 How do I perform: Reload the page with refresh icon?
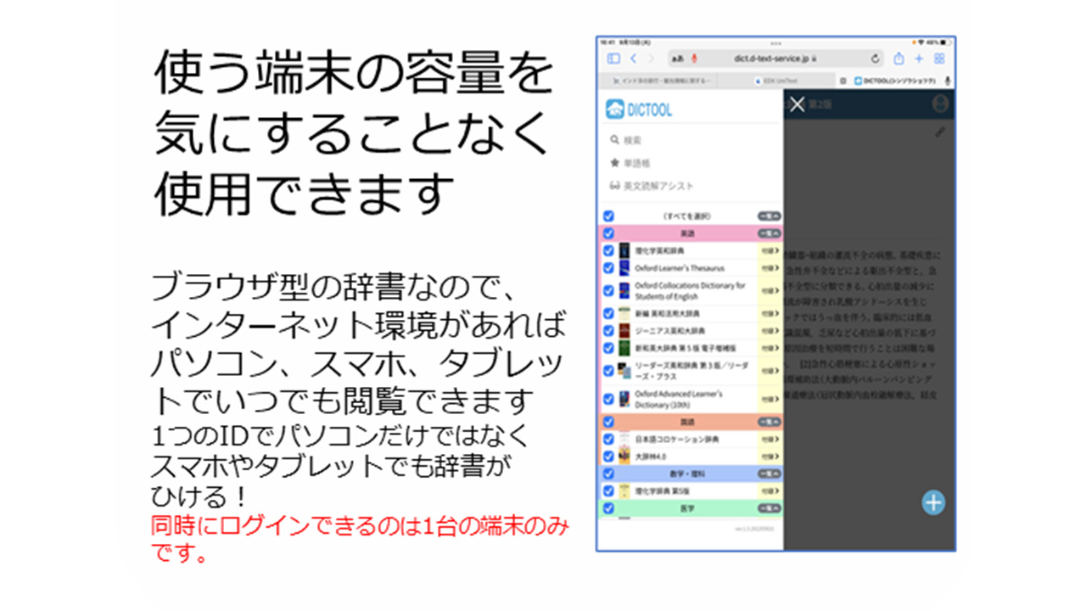coord(876,59)
